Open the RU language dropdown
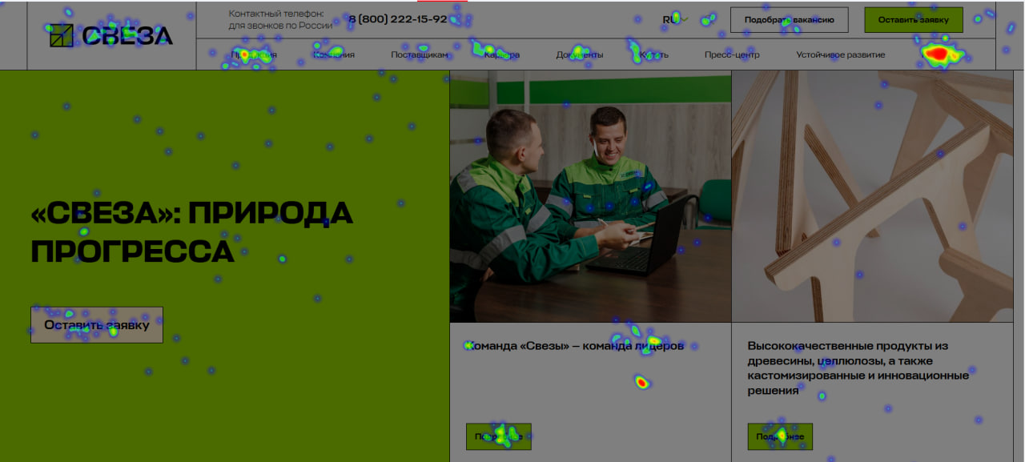Image resolution: width=1025 pixels, height=462 pixels. 676,19
